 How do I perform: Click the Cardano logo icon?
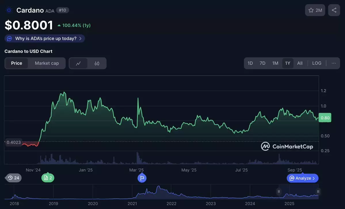click(x=9, y=10)
